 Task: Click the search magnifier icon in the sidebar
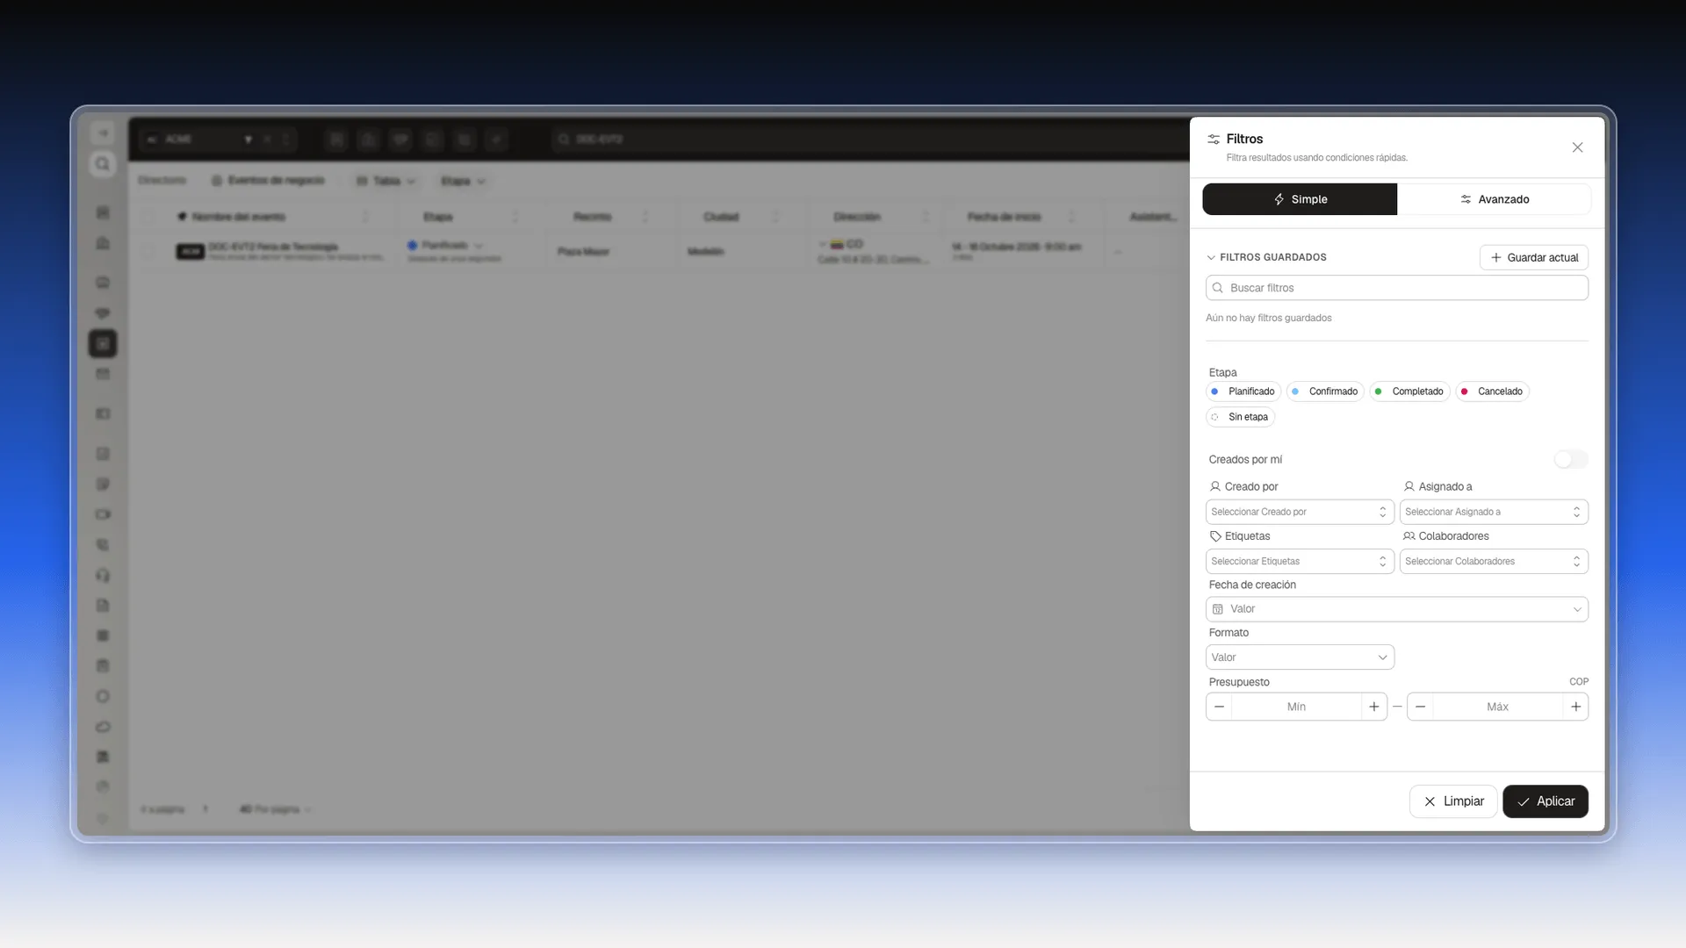click(103, 164)
